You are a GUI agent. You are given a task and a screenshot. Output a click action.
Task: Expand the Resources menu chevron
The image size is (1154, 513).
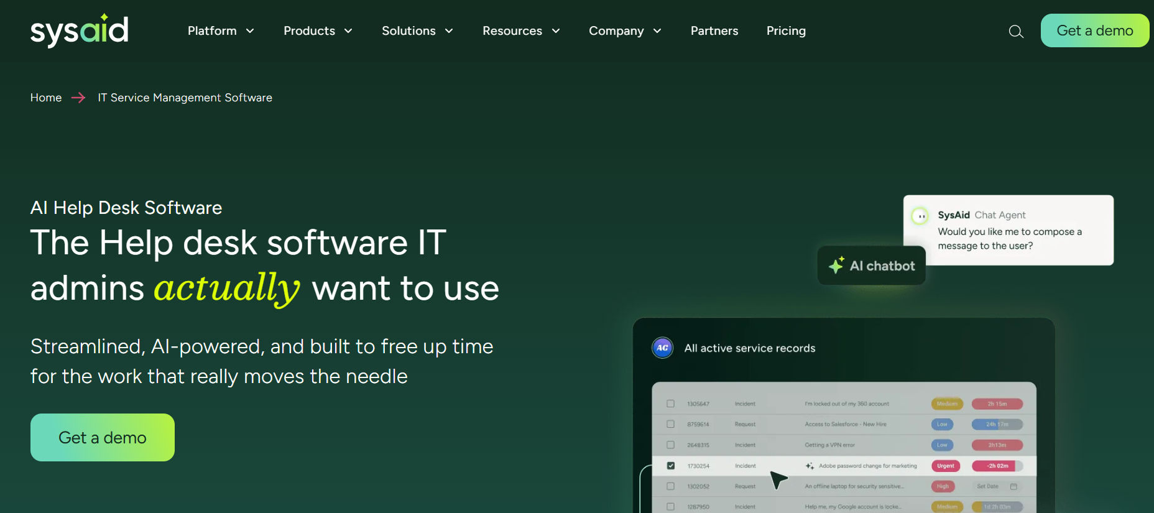tap(556, 31)
